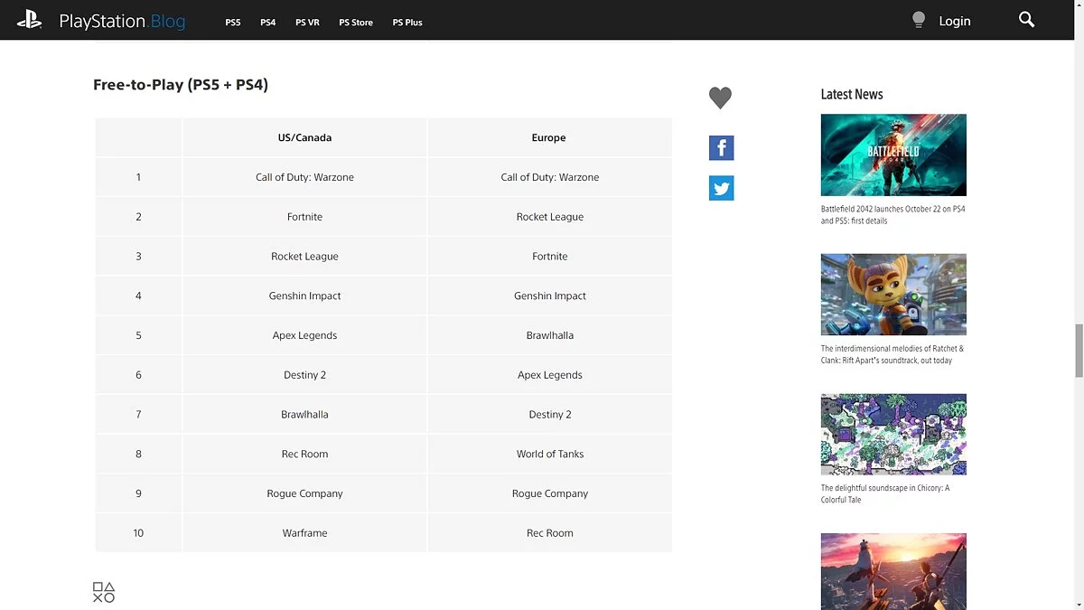Viewport: 1084px width, 610px height.
Task: Select Europe cell 'Genshin Impact'
Action: pos(549,296)
